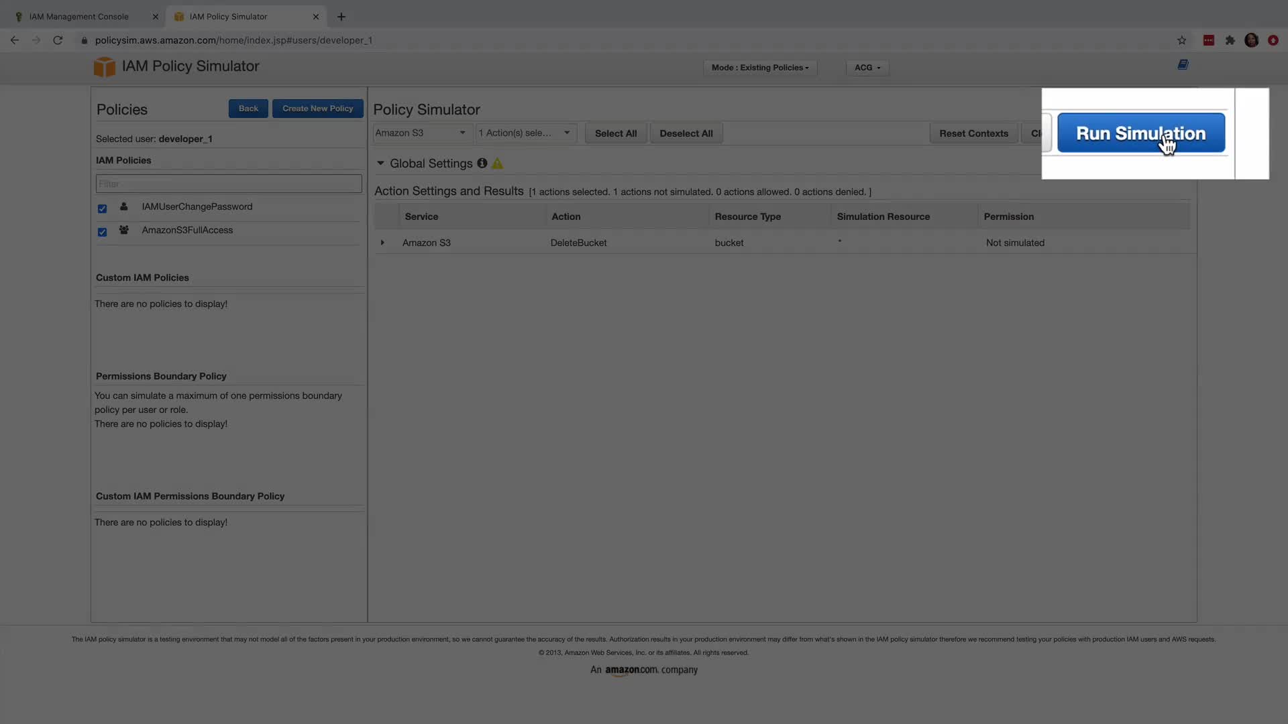Click the IAM Policy Simulator cube logo

coord(104,66)
